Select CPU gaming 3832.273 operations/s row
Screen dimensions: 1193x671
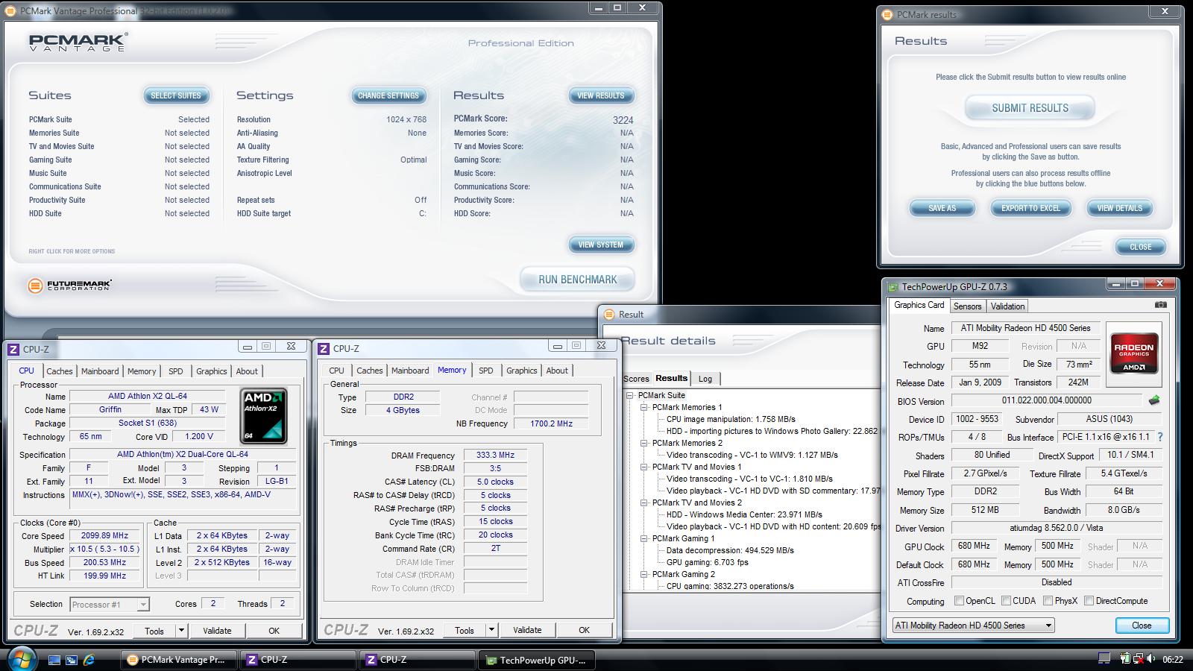(x=730, y=586)
